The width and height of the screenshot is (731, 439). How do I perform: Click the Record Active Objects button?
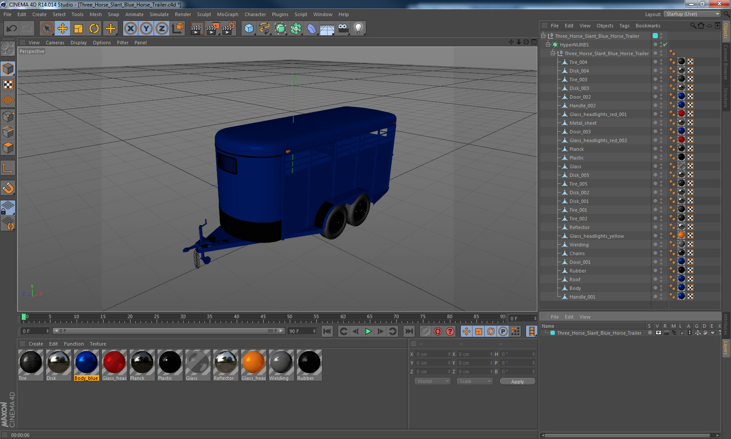point(426,331)
